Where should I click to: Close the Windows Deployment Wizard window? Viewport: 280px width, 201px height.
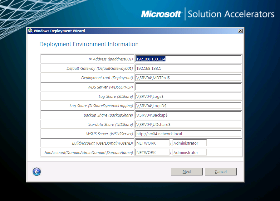(240, 31)
